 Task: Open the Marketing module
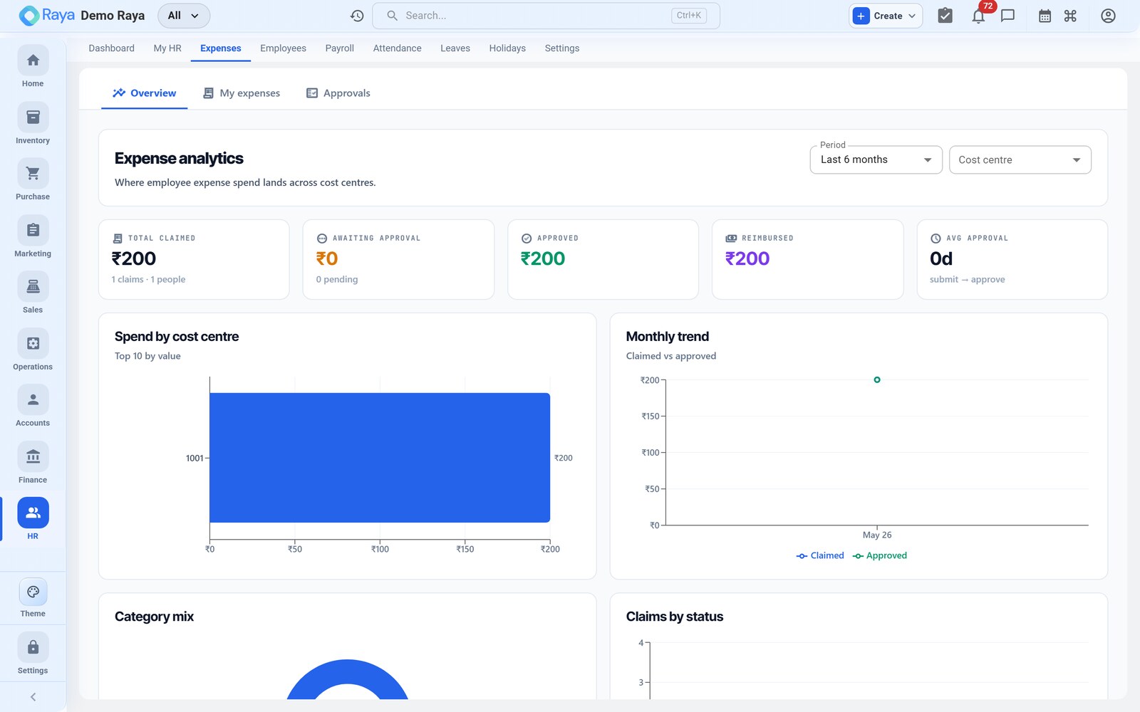coord(33,237)
